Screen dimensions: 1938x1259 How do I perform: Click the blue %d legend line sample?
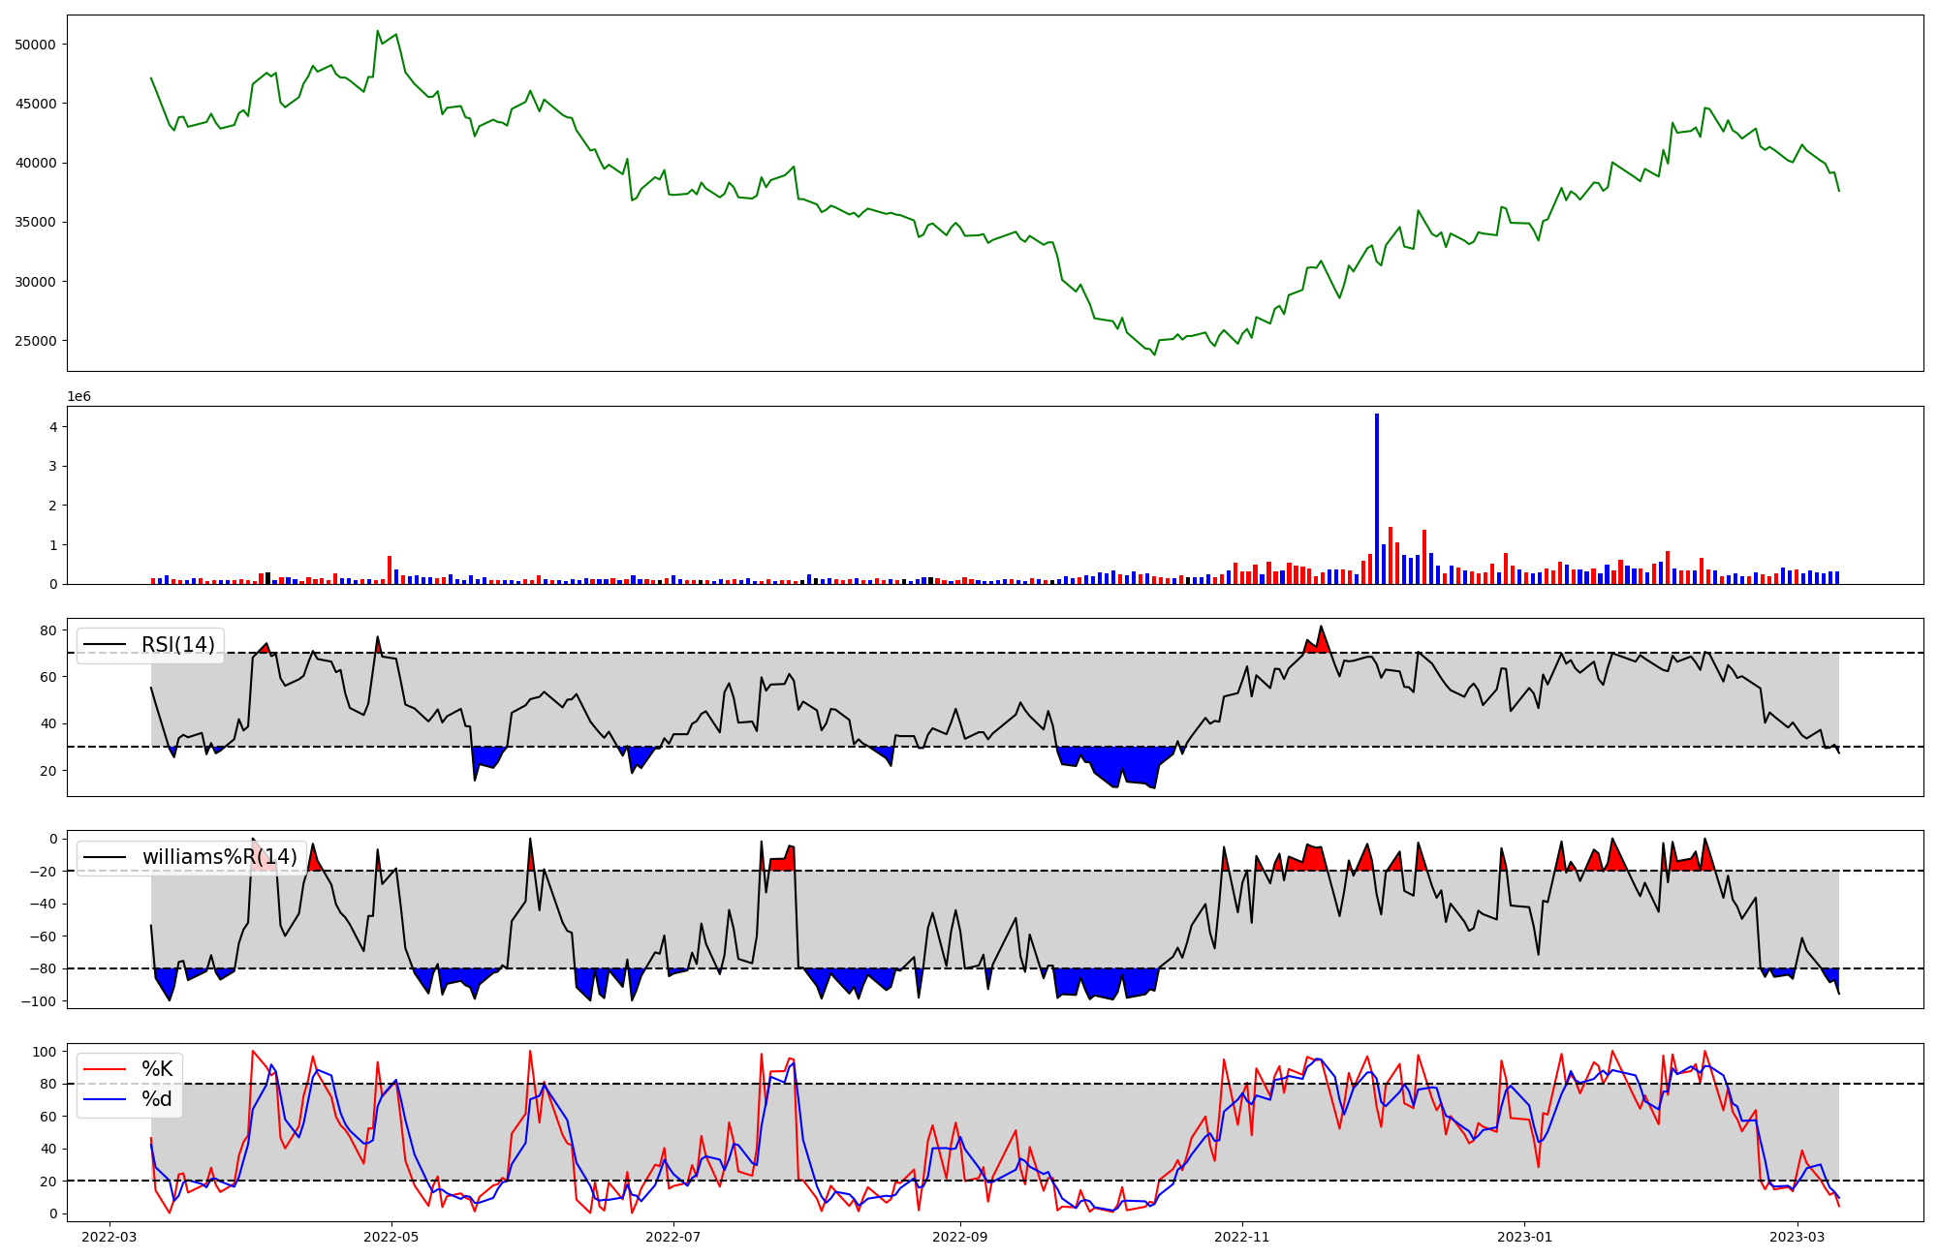(x=105, y=1099)
